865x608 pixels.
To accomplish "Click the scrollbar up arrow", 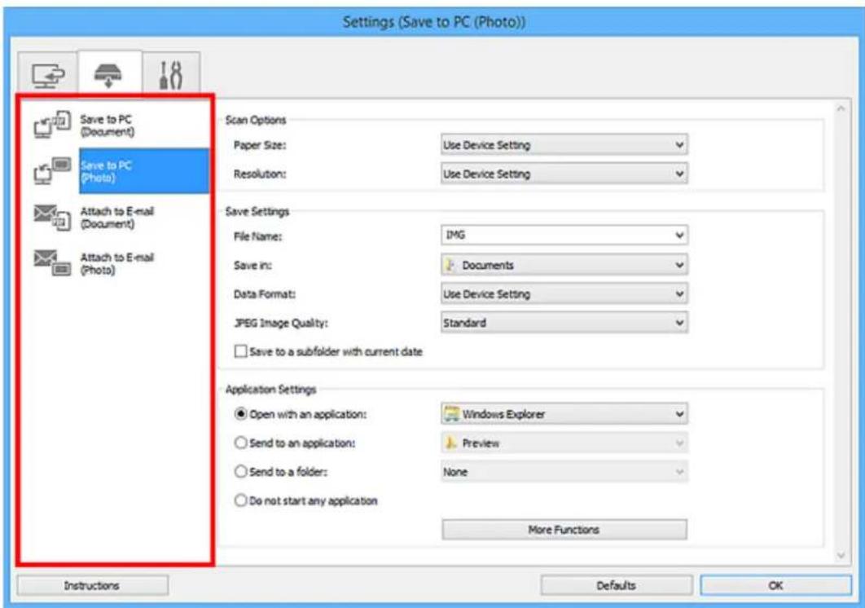I will point(841,109).
